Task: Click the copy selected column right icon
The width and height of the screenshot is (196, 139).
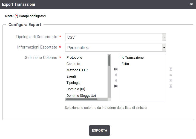Action: pos(116,75)
